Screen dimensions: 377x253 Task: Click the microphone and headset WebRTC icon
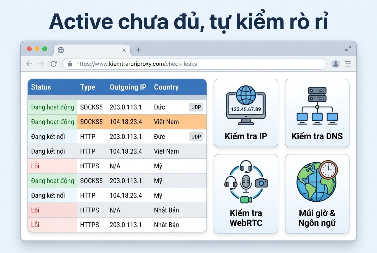(246, 182)
